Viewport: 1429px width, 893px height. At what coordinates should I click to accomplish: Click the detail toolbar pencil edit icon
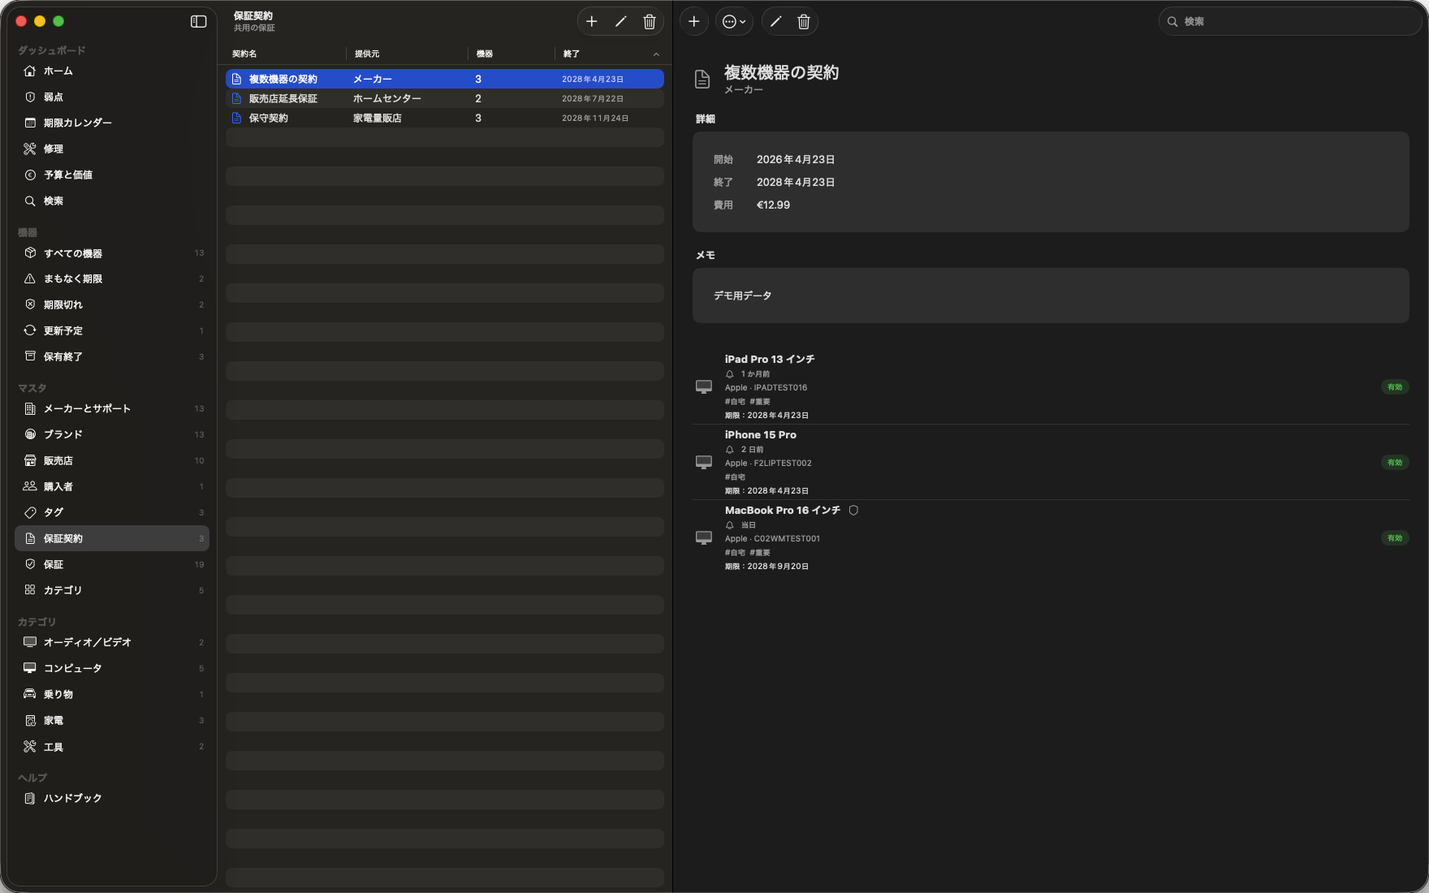(x=775, y=22)
